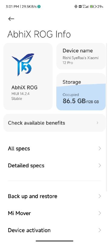Expand Check available benefits chevron
Image resolution: width=109 pixels, height=243 pixels.
coord(97,123)
